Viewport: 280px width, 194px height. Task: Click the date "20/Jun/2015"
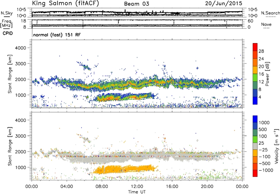[x=224, y=4]
